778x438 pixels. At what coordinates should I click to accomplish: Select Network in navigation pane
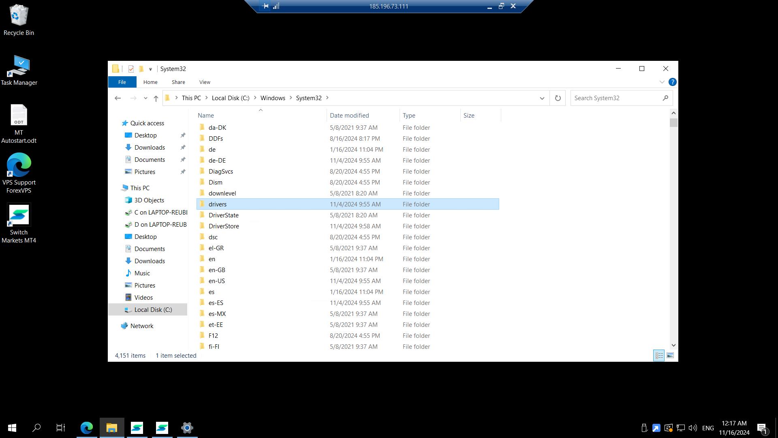(142, 326)
